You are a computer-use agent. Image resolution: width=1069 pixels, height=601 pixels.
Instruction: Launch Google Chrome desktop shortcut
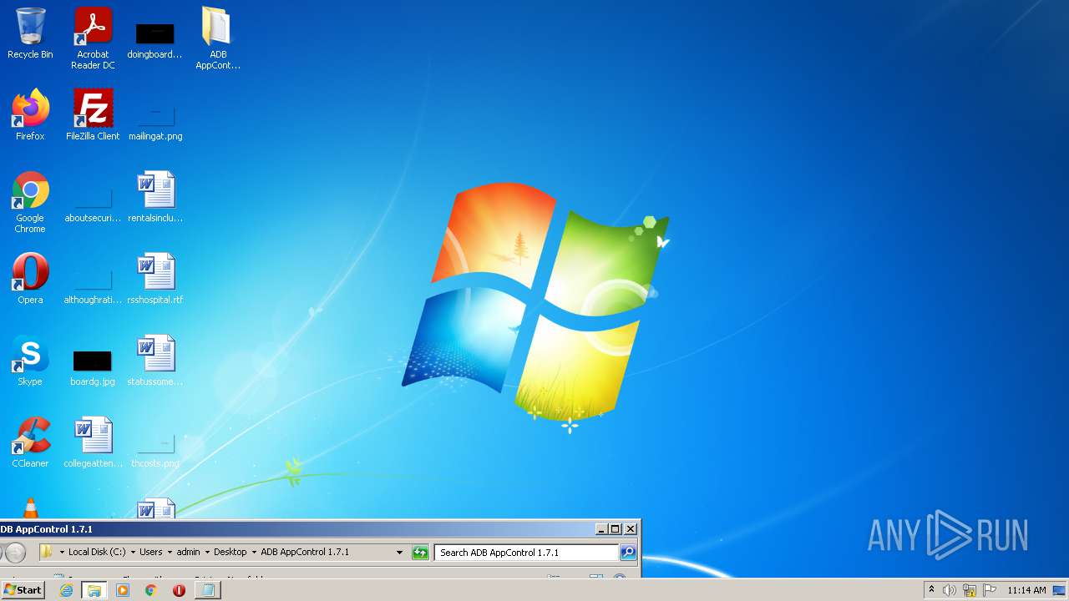pyautogui.click(x=30, y=202)
